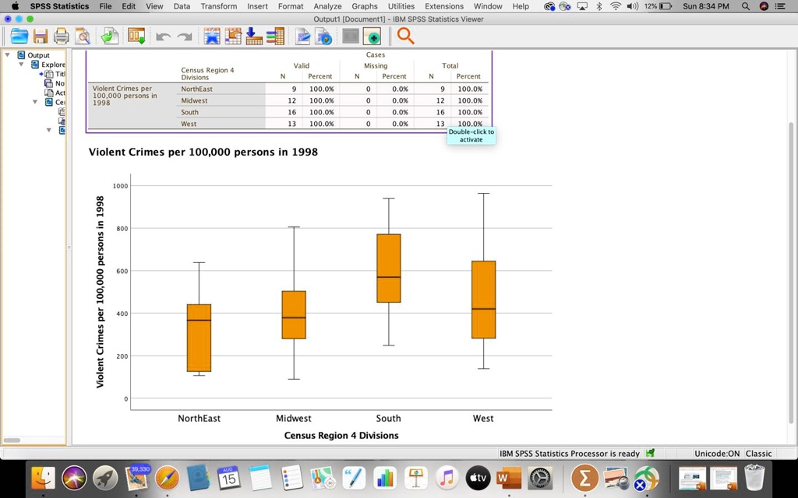Open the Analyze menu
Image resolution: width=798 pixels, height=498 pixels.
point(327,6)
